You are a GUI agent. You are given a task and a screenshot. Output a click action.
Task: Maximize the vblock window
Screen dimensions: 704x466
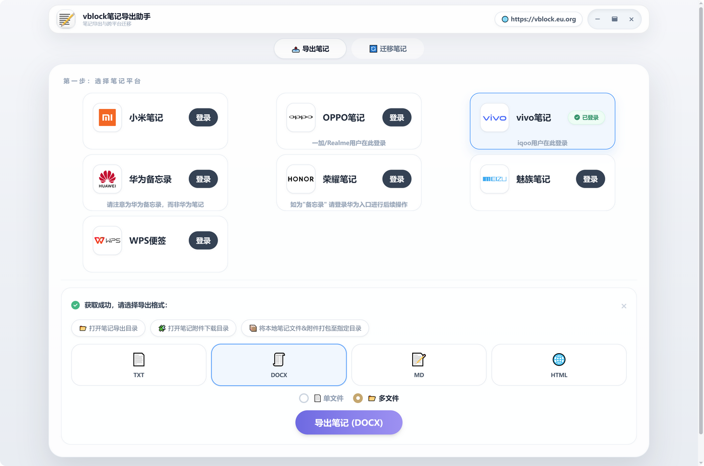tap(615, 20)
